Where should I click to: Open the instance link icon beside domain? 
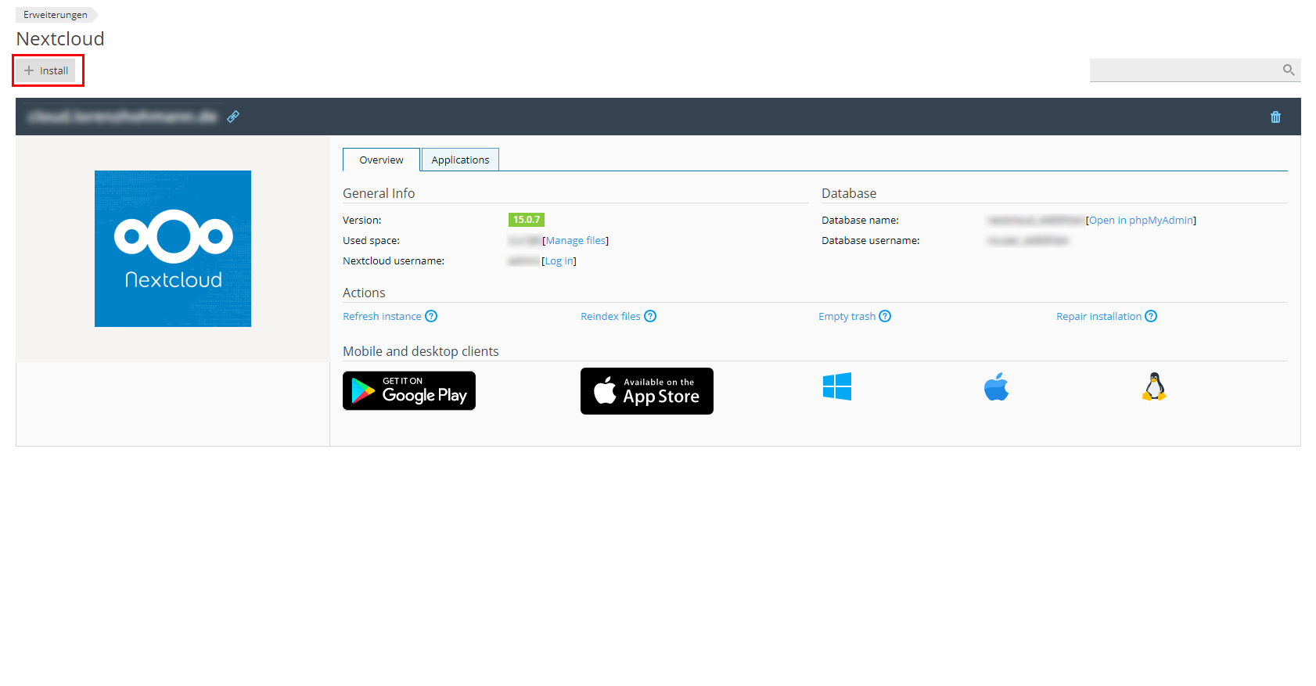(x=233, y=117)
